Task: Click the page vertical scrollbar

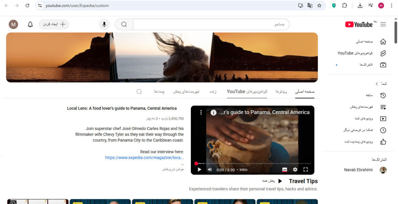Action: click(395, 33)
